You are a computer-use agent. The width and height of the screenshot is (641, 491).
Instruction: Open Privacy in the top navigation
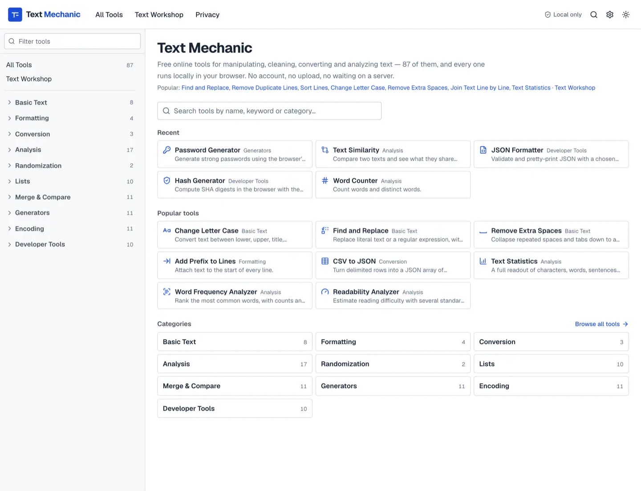(207, 15)
